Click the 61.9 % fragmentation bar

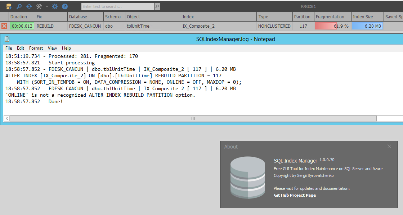tap(332, 26)
